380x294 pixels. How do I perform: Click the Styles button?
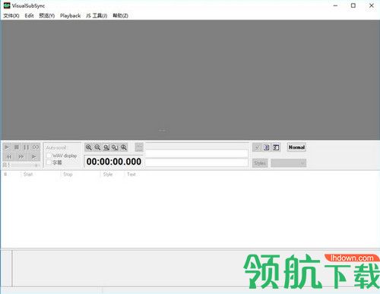(260, 163)
